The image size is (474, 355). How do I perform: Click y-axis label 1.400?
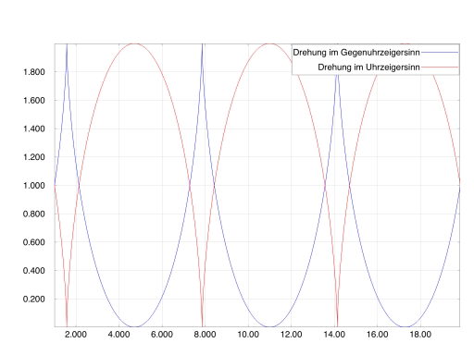pos(34,129)
